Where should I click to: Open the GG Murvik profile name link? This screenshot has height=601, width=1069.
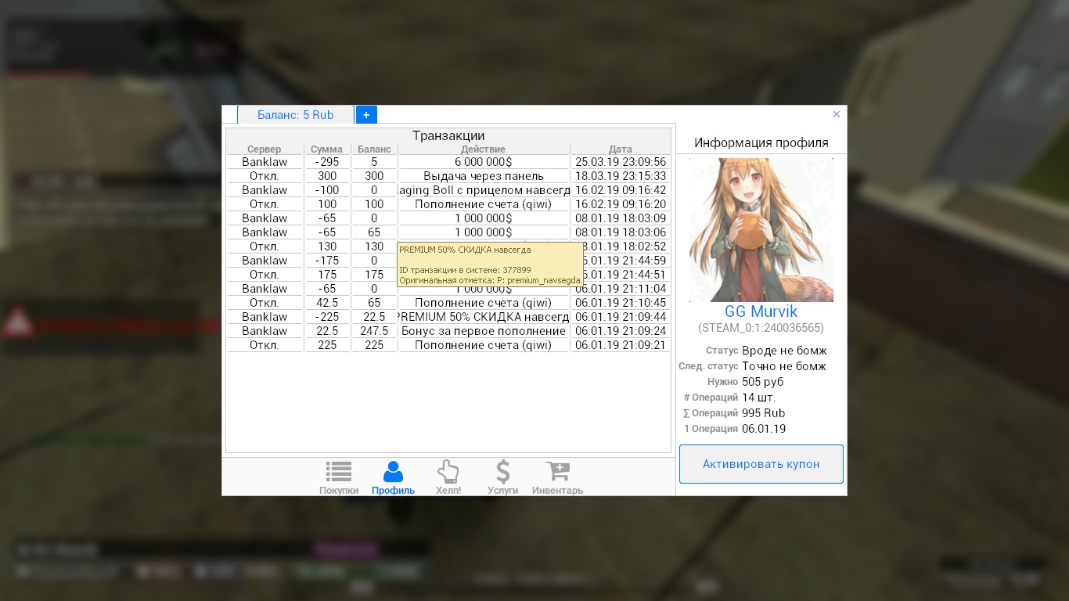tap(761, 311)
